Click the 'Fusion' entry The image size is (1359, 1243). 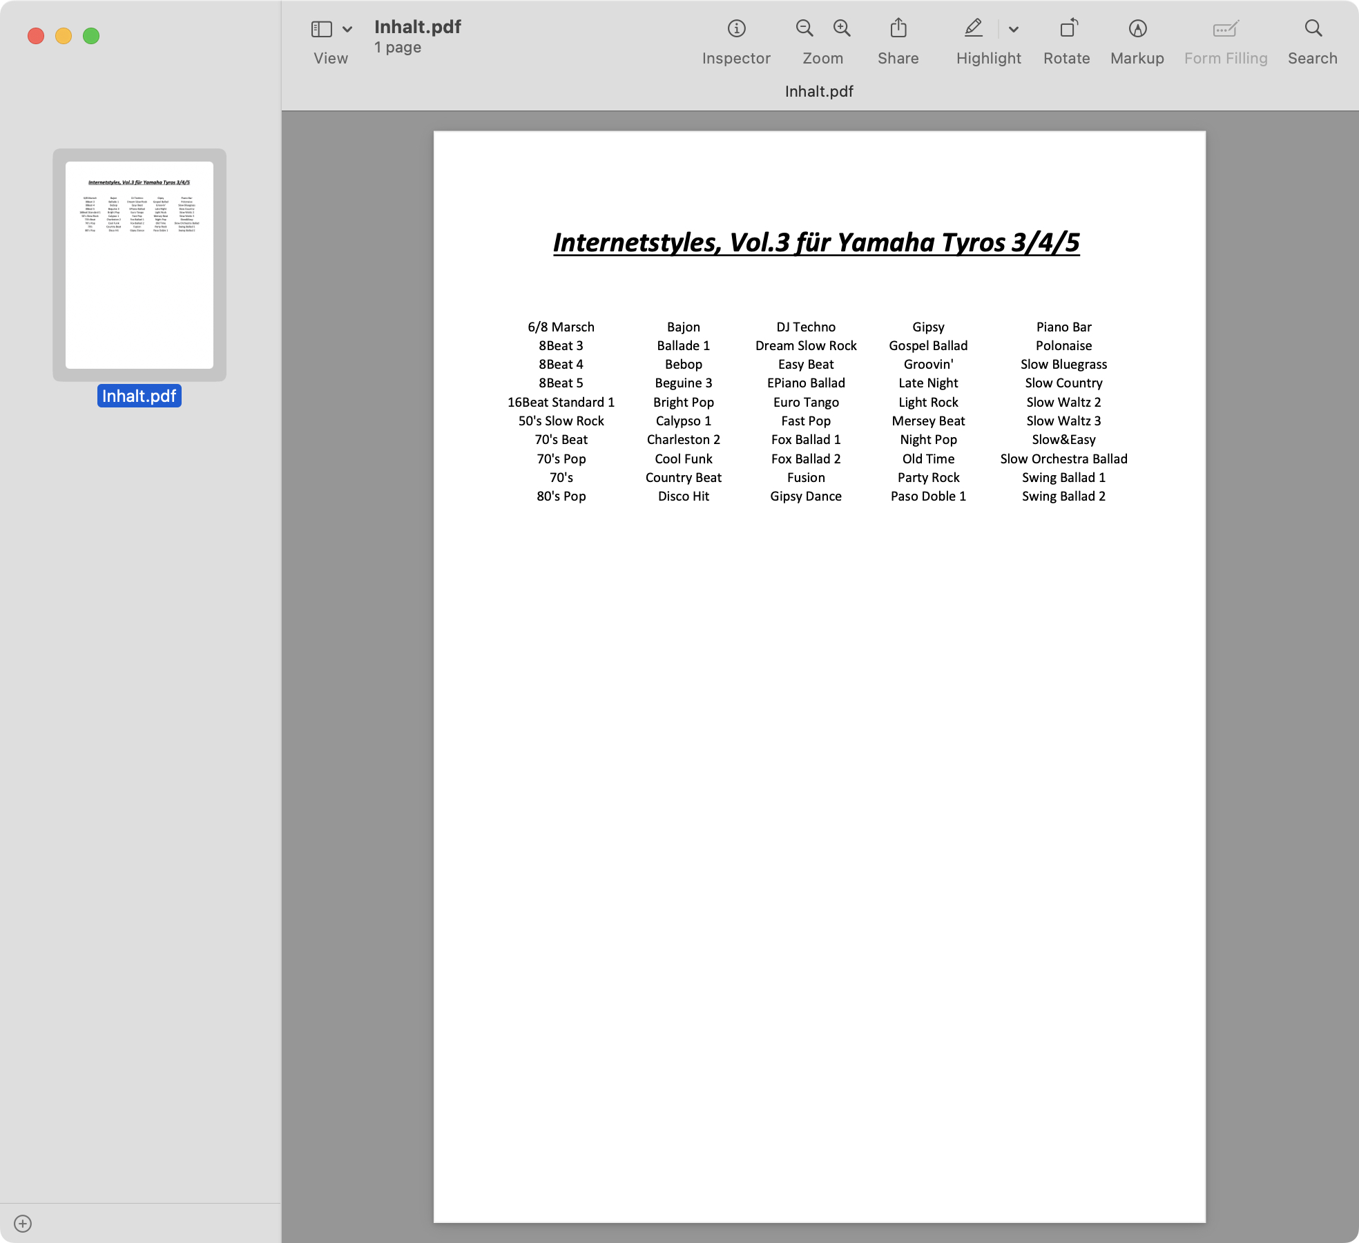pyautogui.click(x=806, y=477)
